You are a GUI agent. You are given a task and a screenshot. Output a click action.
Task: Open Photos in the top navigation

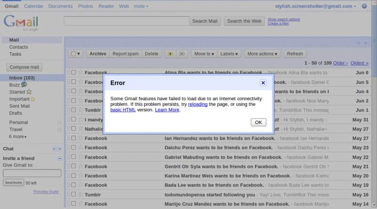click(85, 6)
